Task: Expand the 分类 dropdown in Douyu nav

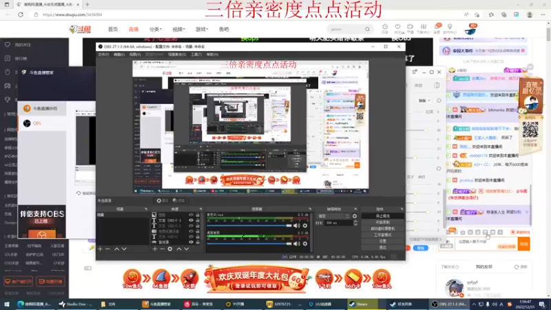Action: (x=156, y=29)
